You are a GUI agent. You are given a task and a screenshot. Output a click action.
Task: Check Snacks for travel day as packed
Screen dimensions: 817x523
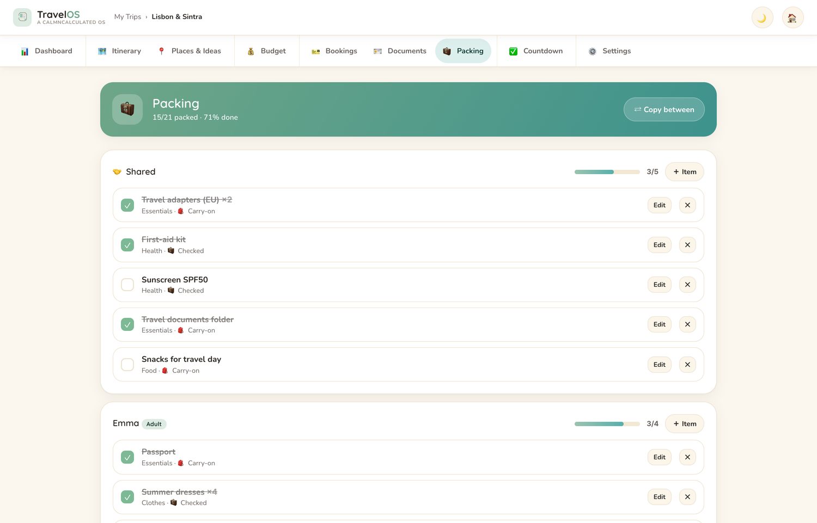(x=127, y=365)
